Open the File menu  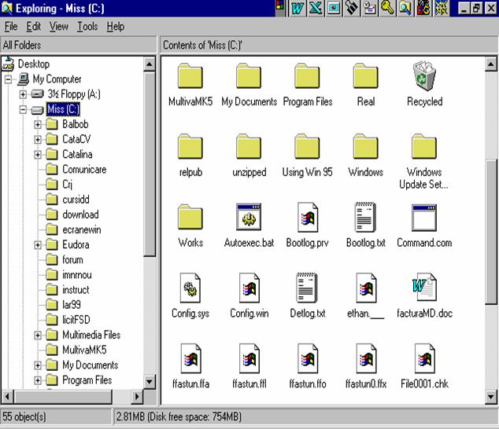(11, 27)
